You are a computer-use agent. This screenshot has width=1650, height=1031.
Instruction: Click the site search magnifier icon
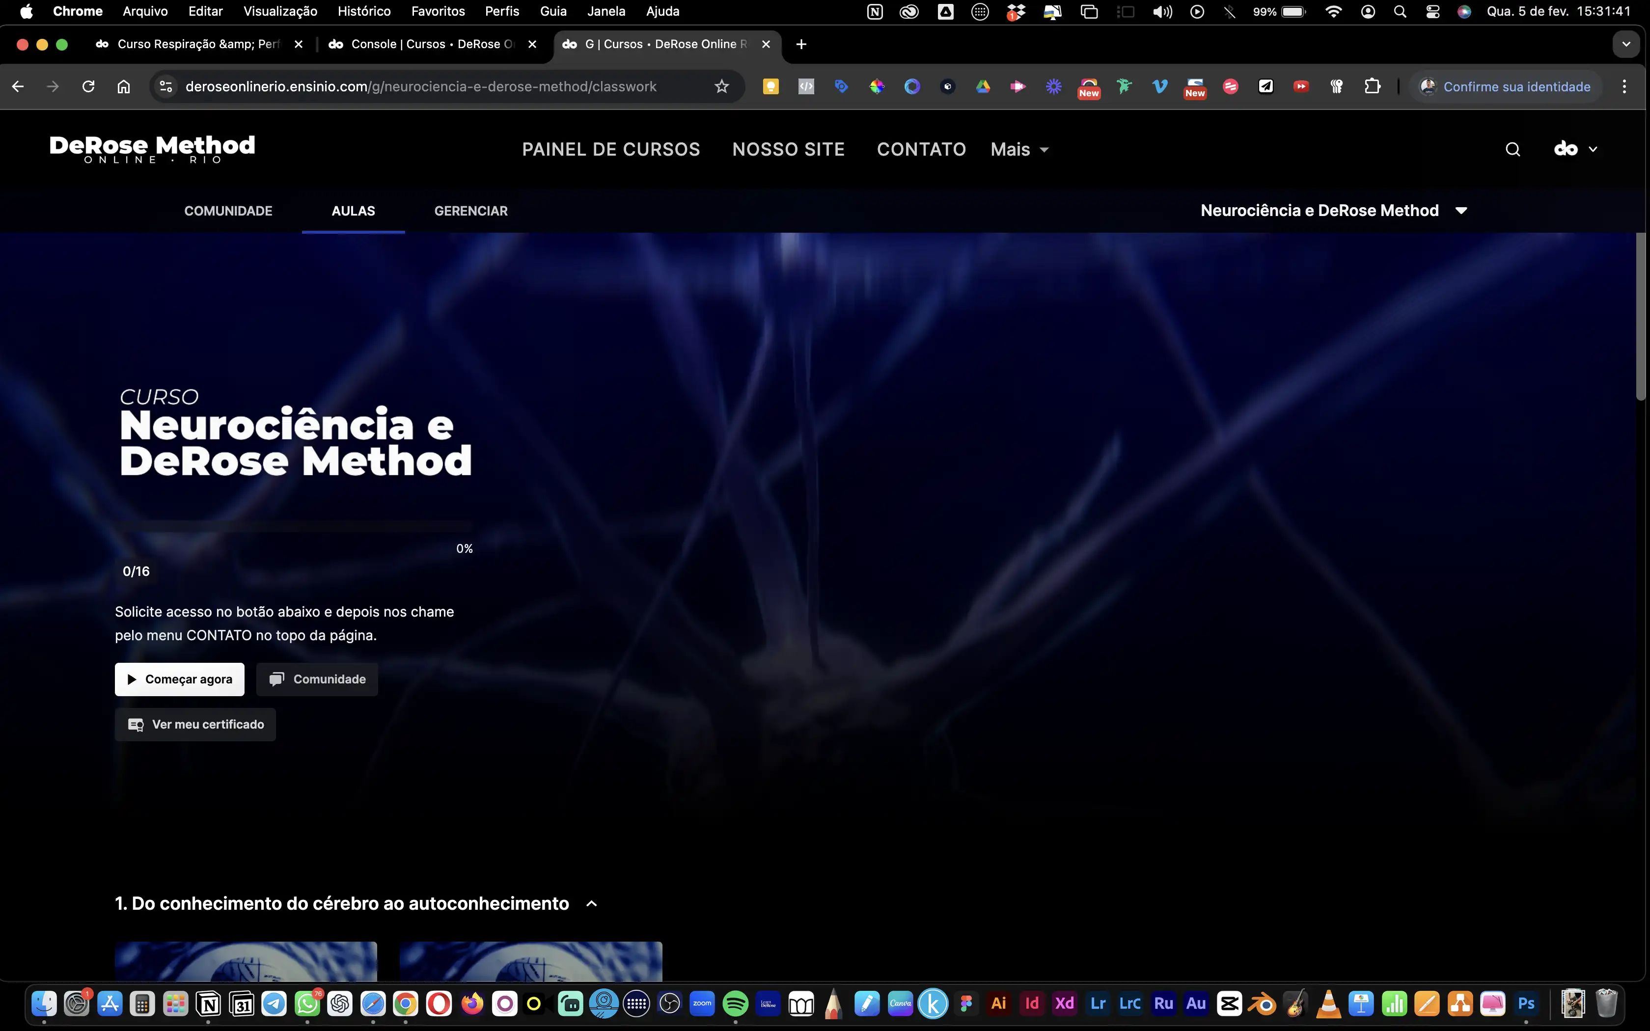tap(1512, 149)
